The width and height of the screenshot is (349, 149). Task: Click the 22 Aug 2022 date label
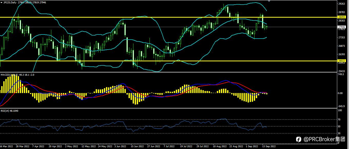[236, 146]
